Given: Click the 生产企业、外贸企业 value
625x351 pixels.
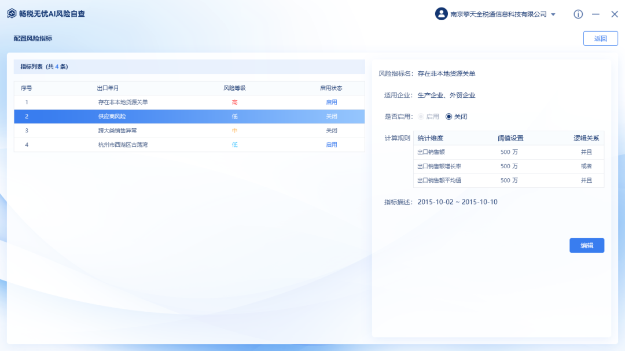Looking at the screenshot, I should 446,95.
